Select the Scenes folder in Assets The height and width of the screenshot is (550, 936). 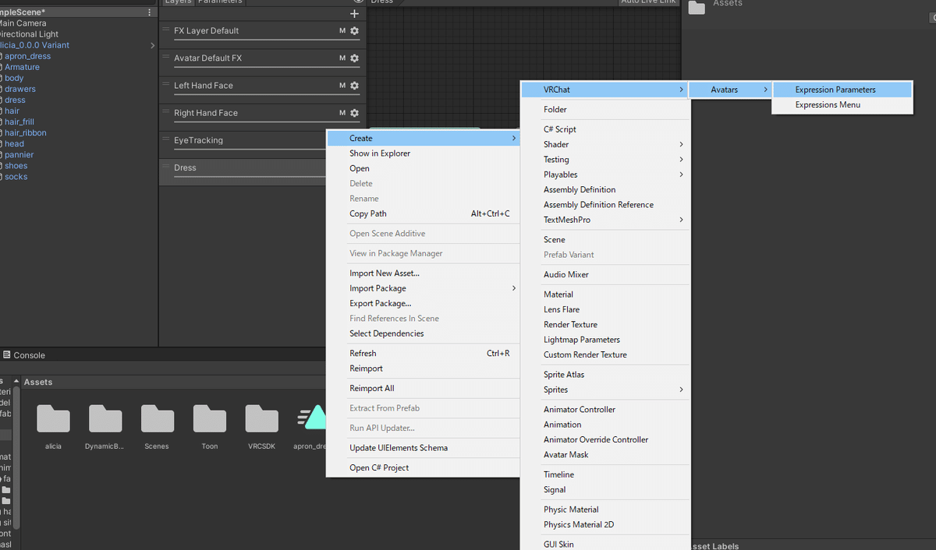(158, 418)
